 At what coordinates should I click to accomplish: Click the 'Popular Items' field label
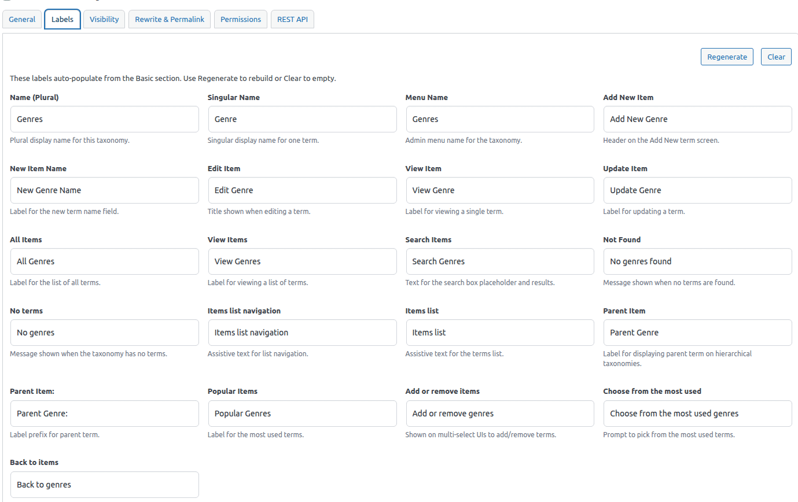pyautogui.click(x=233, y=392)
